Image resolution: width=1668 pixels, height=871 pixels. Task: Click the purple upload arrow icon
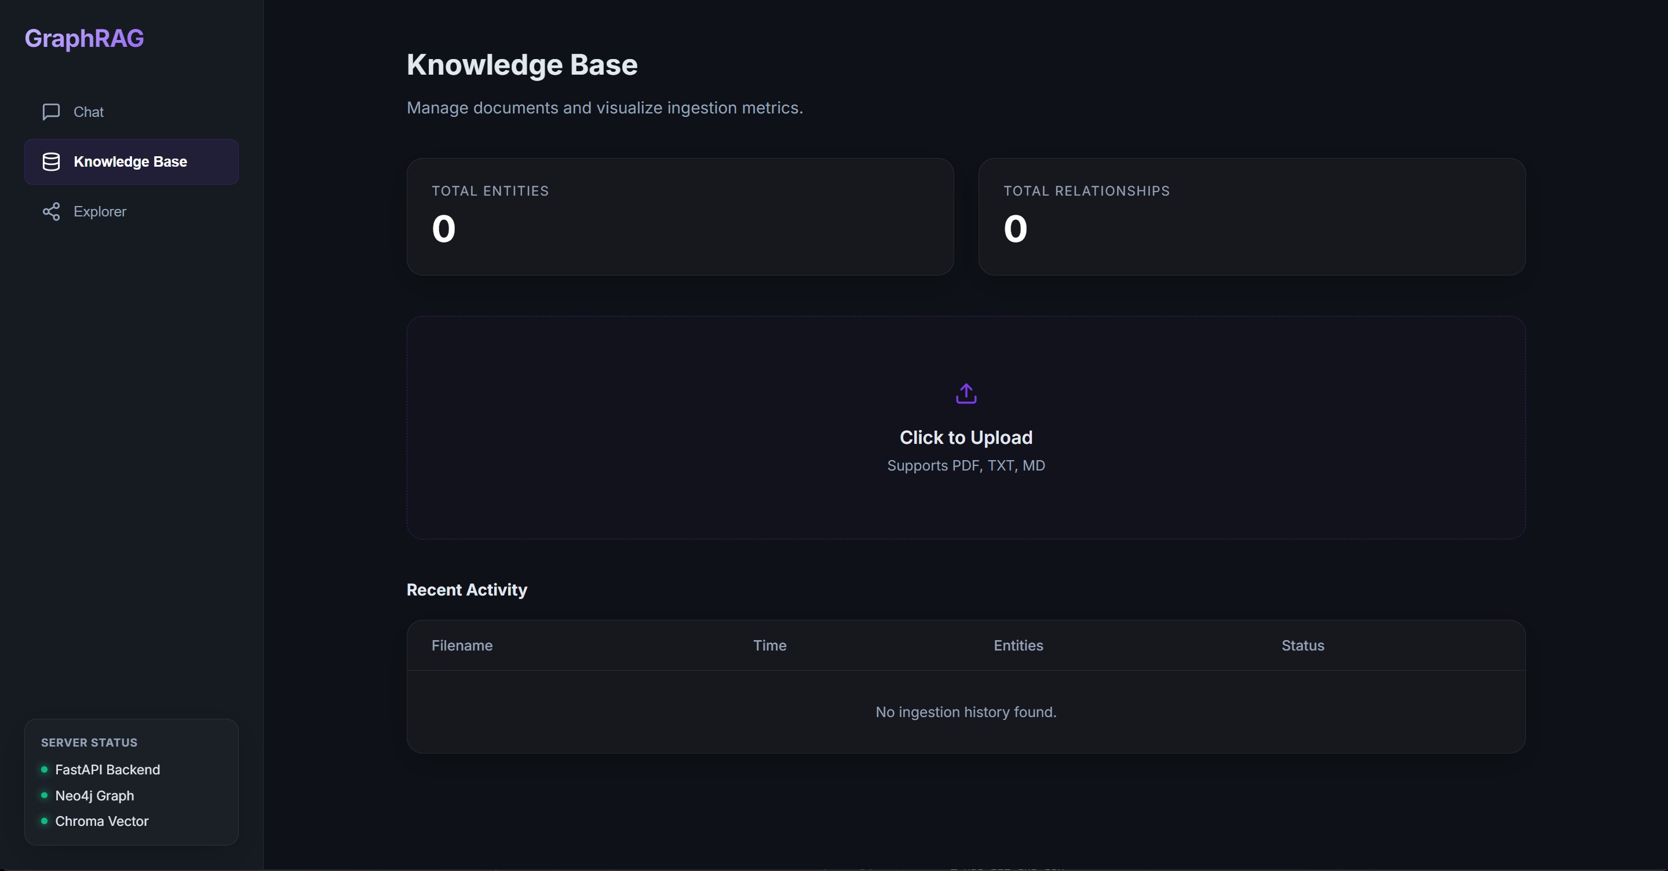click(965, 393)
